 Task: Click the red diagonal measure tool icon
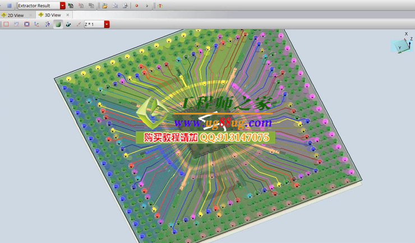click(x=79, y=24)
